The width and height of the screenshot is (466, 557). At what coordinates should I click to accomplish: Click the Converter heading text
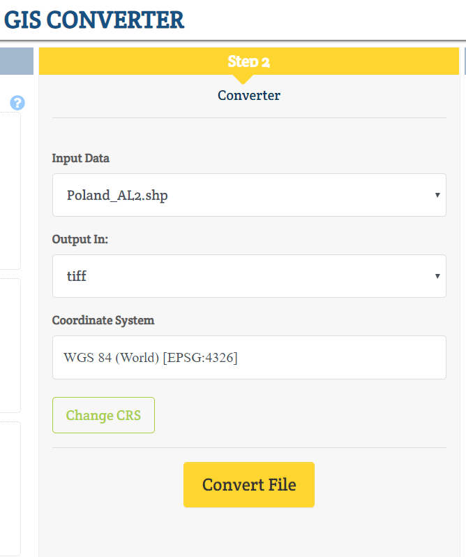[249, 95]
